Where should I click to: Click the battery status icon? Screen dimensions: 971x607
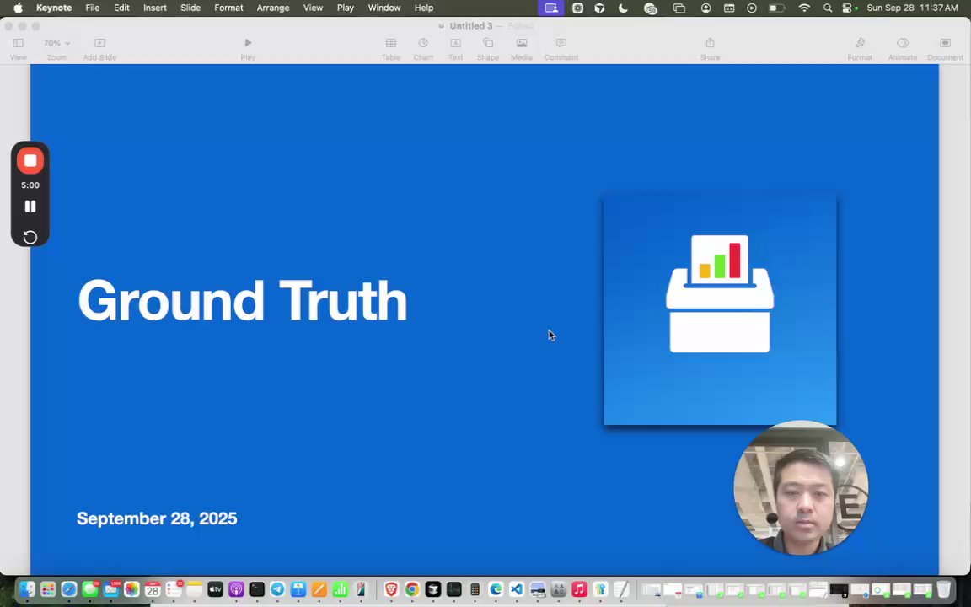(x=776, y=8)
